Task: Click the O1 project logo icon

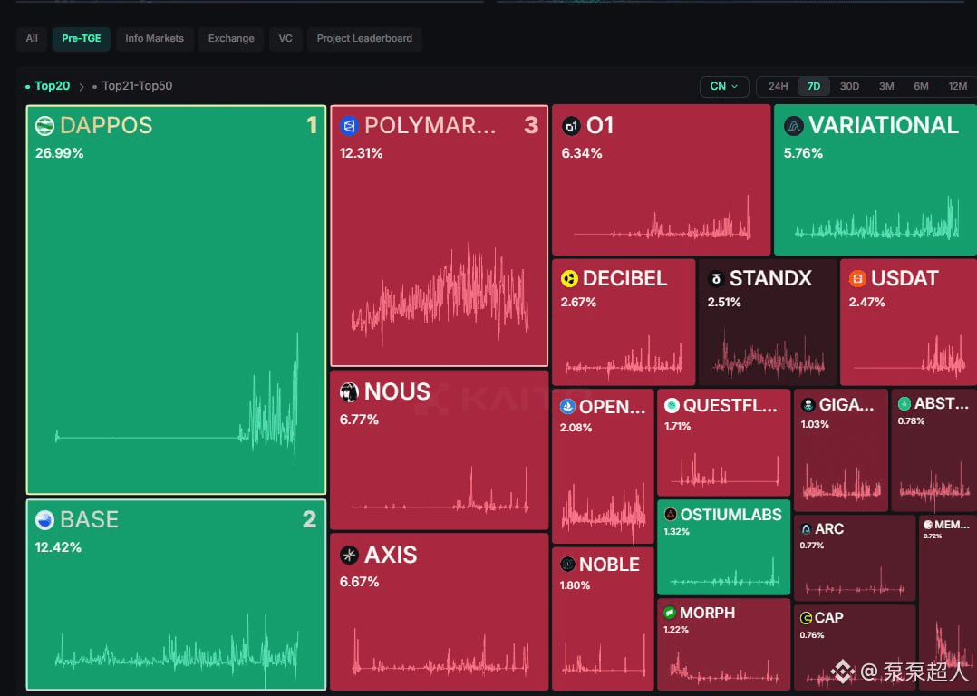Action: 571,126
